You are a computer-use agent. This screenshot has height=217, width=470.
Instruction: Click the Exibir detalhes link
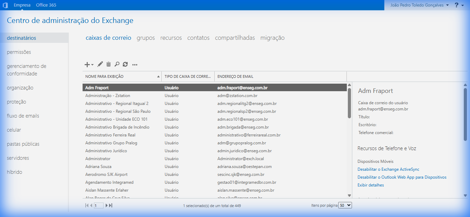[371, 185]
